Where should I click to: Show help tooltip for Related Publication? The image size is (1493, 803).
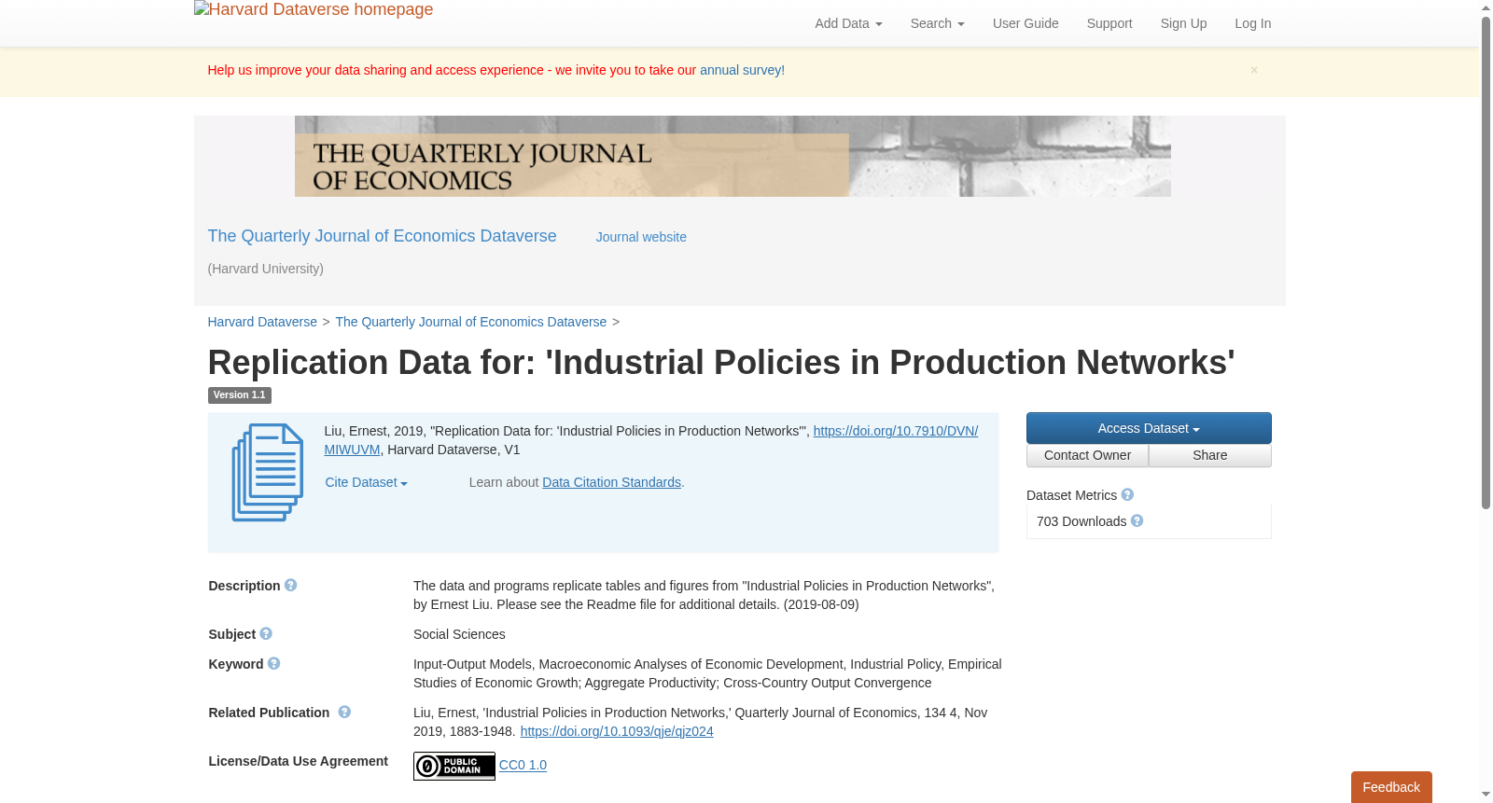point(344,712)
